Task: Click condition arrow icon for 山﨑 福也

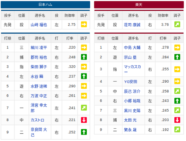Action: click(84, 24)
